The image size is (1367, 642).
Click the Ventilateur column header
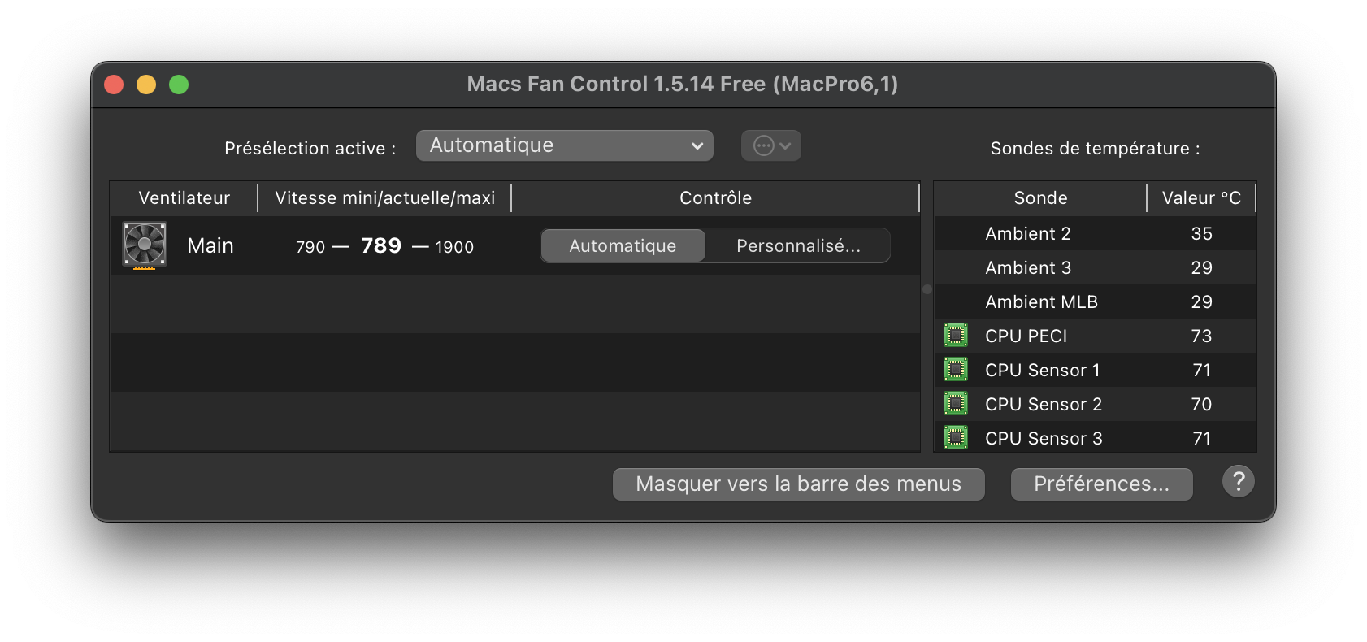tap(184, 197)
